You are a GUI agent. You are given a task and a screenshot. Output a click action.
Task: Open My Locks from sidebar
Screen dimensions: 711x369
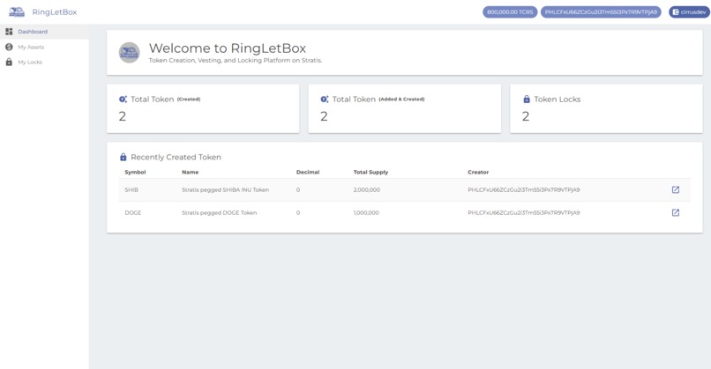(x=44, y=62)
